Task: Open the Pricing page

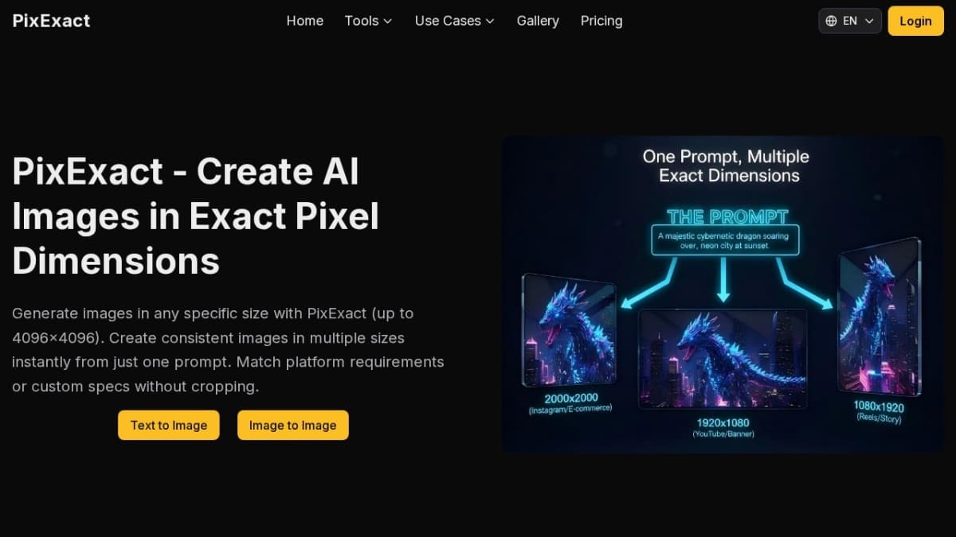Action: (x=601, y=21)
